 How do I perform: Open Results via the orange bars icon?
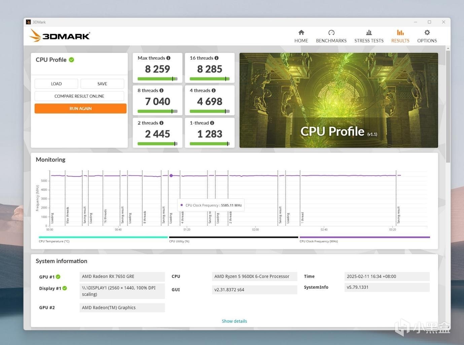click(x=400, y=32)
